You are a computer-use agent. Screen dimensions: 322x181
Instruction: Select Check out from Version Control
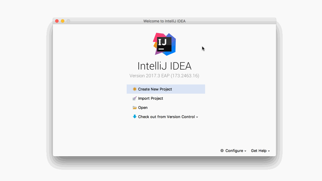click(166, 117)
